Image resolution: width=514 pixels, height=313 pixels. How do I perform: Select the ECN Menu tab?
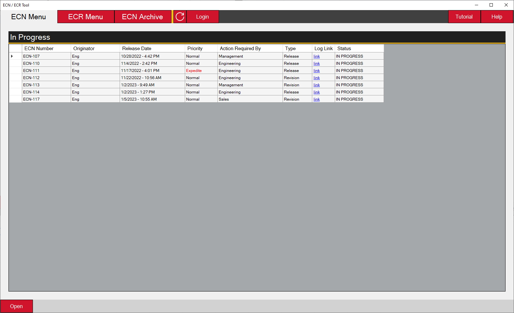pos(29,17)
